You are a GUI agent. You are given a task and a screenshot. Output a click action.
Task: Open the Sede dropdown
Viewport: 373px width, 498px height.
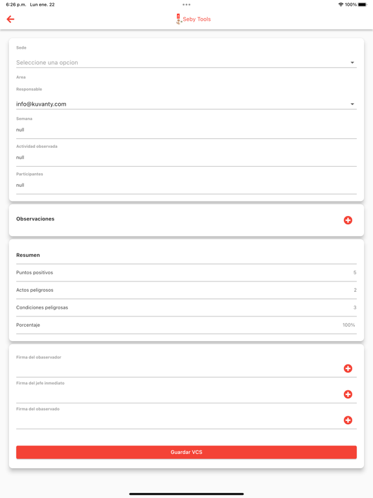click(x=186, y=62)
